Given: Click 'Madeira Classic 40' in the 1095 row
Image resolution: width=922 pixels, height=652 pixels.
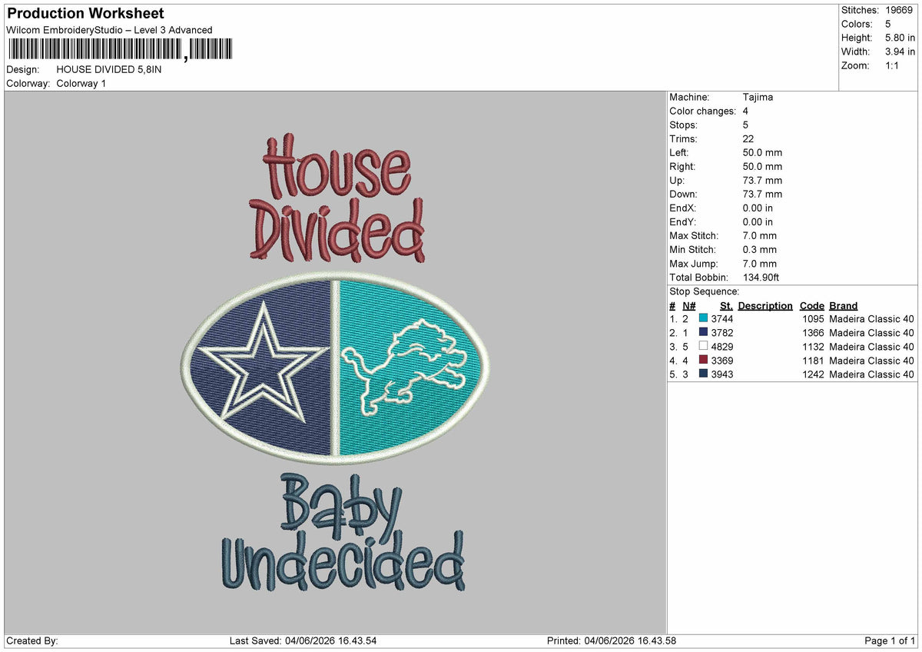Looking at the screenshot, I should pyautogui.click(x=872, y=319).
